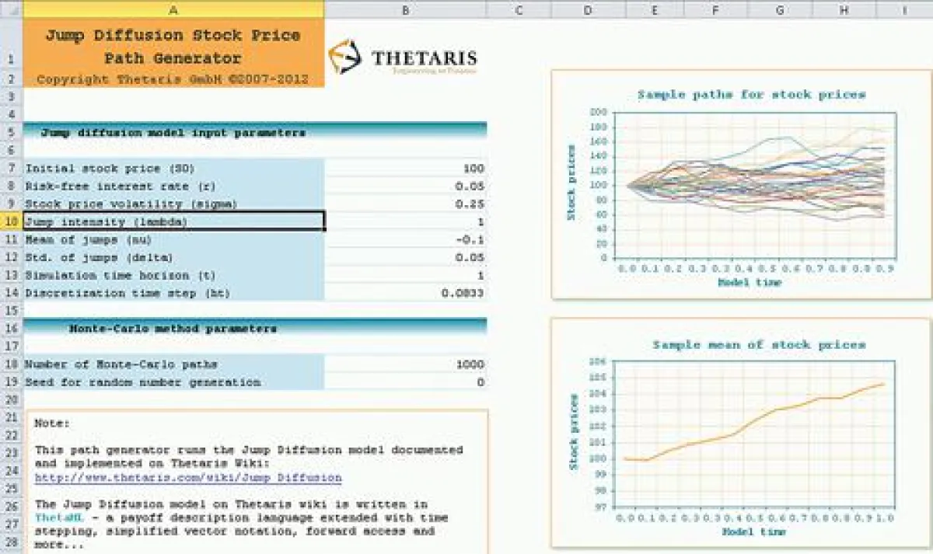Select the risk-free interest rate value 0.05

click(406, 186)
